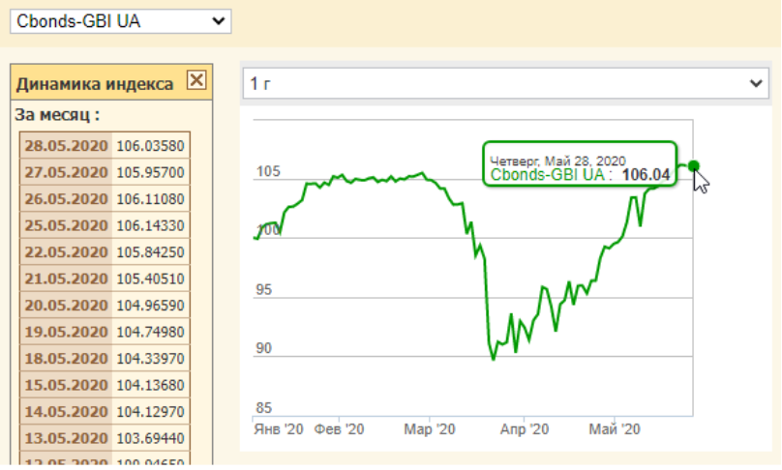The image size is (782, 470).
Task: Select date cell 21.05.2020
Action: (66, 279)
